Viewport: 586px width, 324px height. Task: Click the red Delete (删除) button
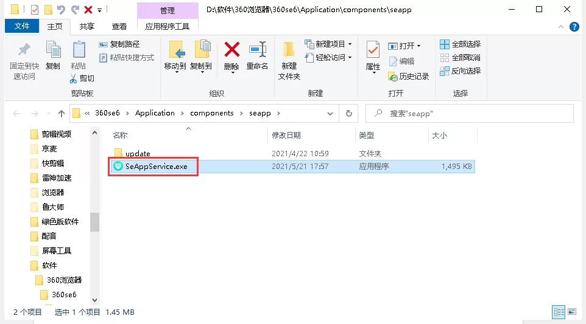tap(231, 57)
